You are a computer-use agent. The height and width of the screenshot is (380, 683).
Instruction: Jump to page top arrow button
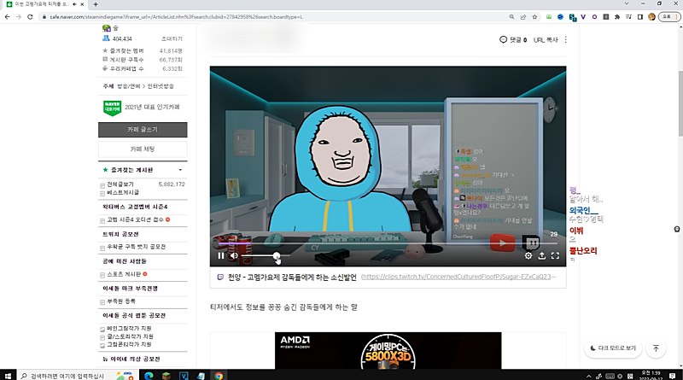click(656, 348)
